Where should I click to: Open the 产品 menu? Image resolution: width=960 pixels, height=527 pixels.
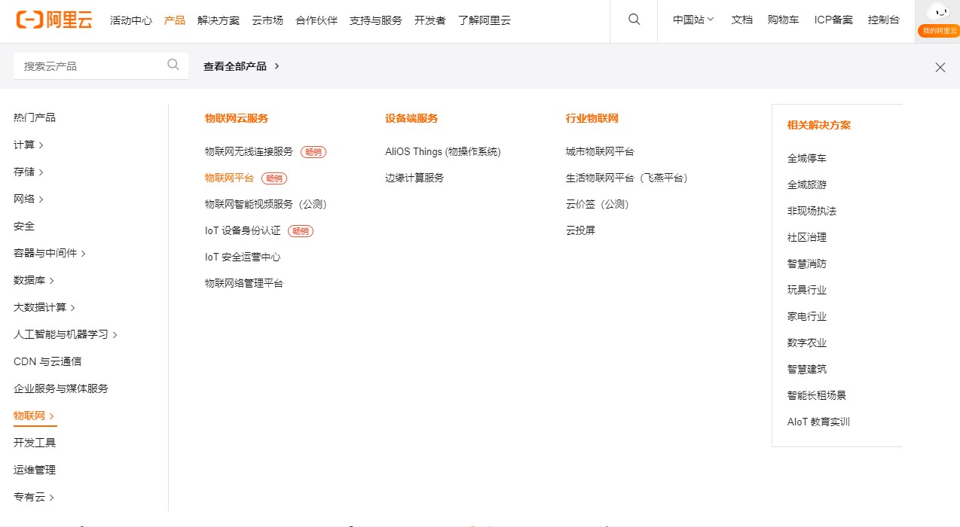(x=175, y=20)
